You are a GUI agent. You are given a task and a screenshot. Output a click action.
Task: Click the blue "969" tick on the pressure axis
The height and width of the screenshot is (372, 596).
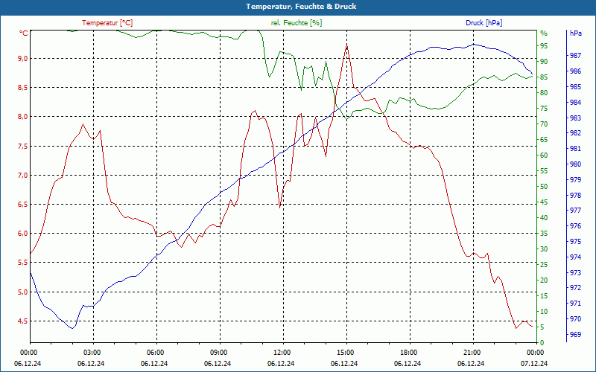coord(575,334)
